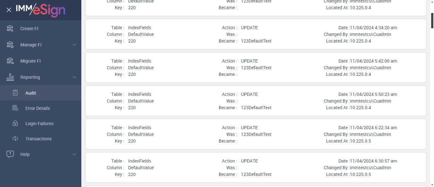Viewport: 434px width, 187px height.
Task: Click the Audit clipboard icon
Action: click(15, 93)
